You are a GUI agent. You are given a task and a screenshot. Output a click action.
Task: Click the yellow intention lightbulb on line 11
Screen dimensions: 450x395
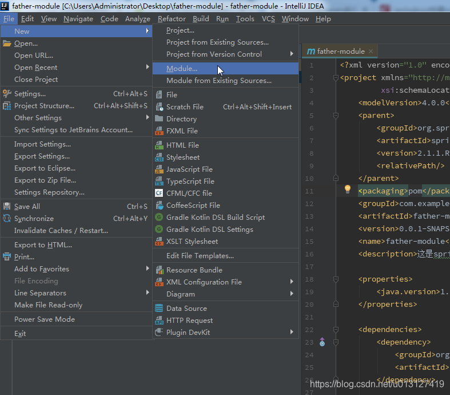click(348, 189)
